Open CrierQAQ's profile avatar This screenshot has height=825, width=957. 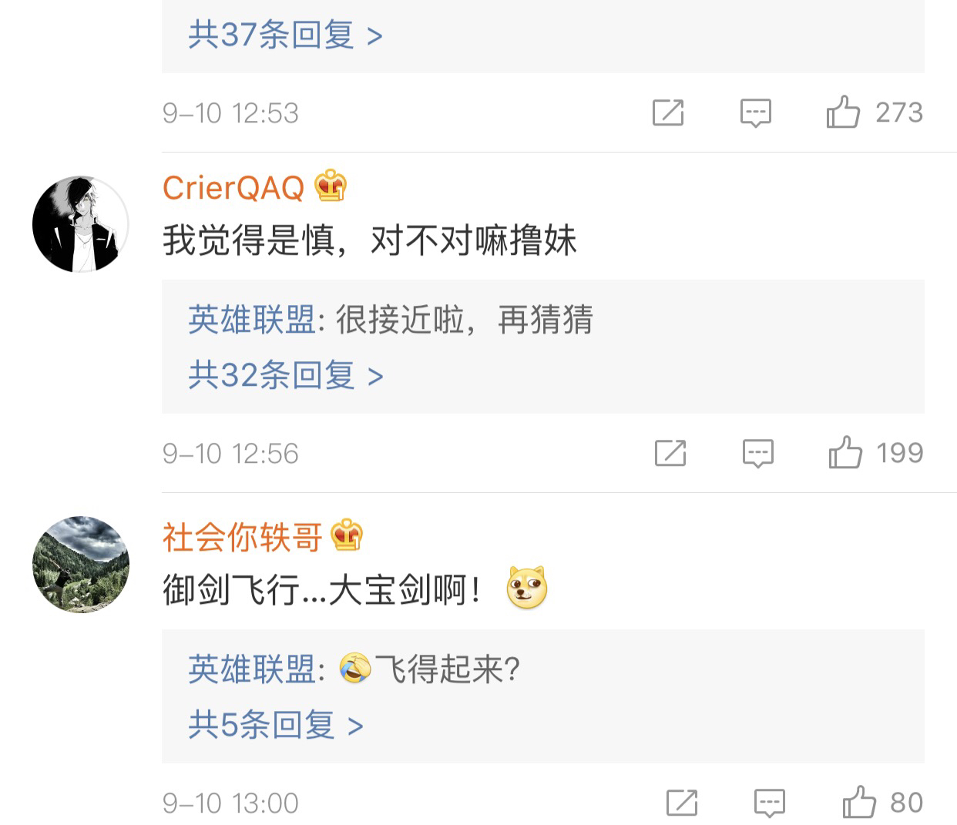tap(80, 224)
